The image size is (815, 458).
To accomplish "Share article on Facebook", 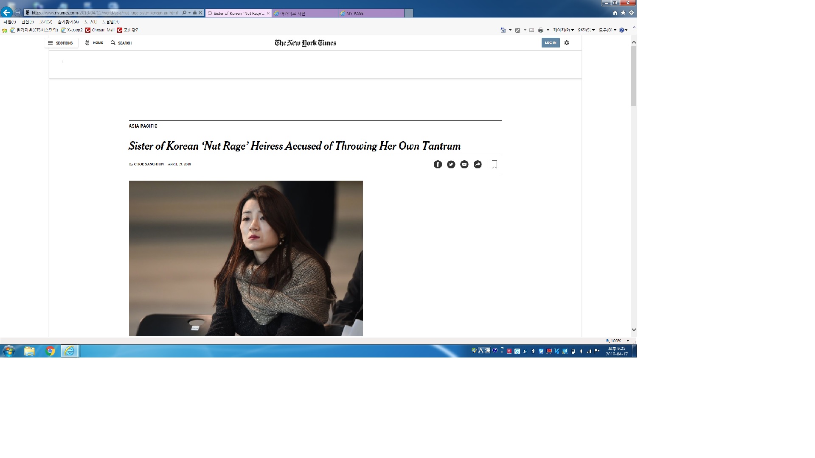I will click(438, 165).
